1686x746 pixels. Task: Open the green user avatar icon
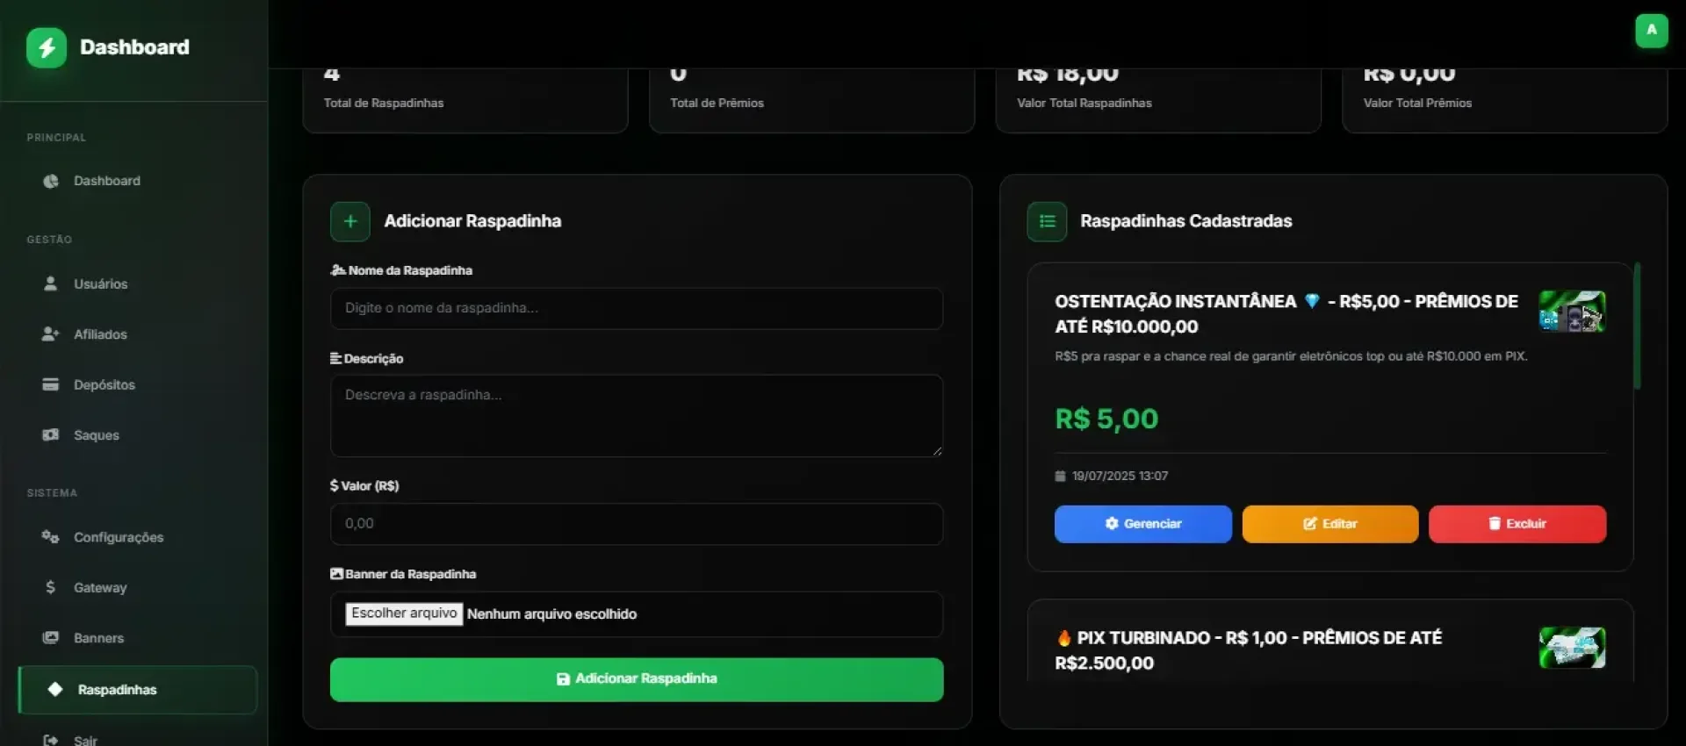(x=1651, y=31)
